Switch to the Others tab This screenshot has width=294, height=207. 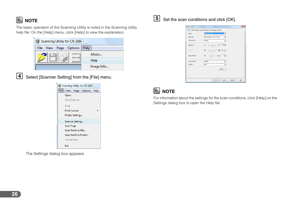tap(219, 30)
